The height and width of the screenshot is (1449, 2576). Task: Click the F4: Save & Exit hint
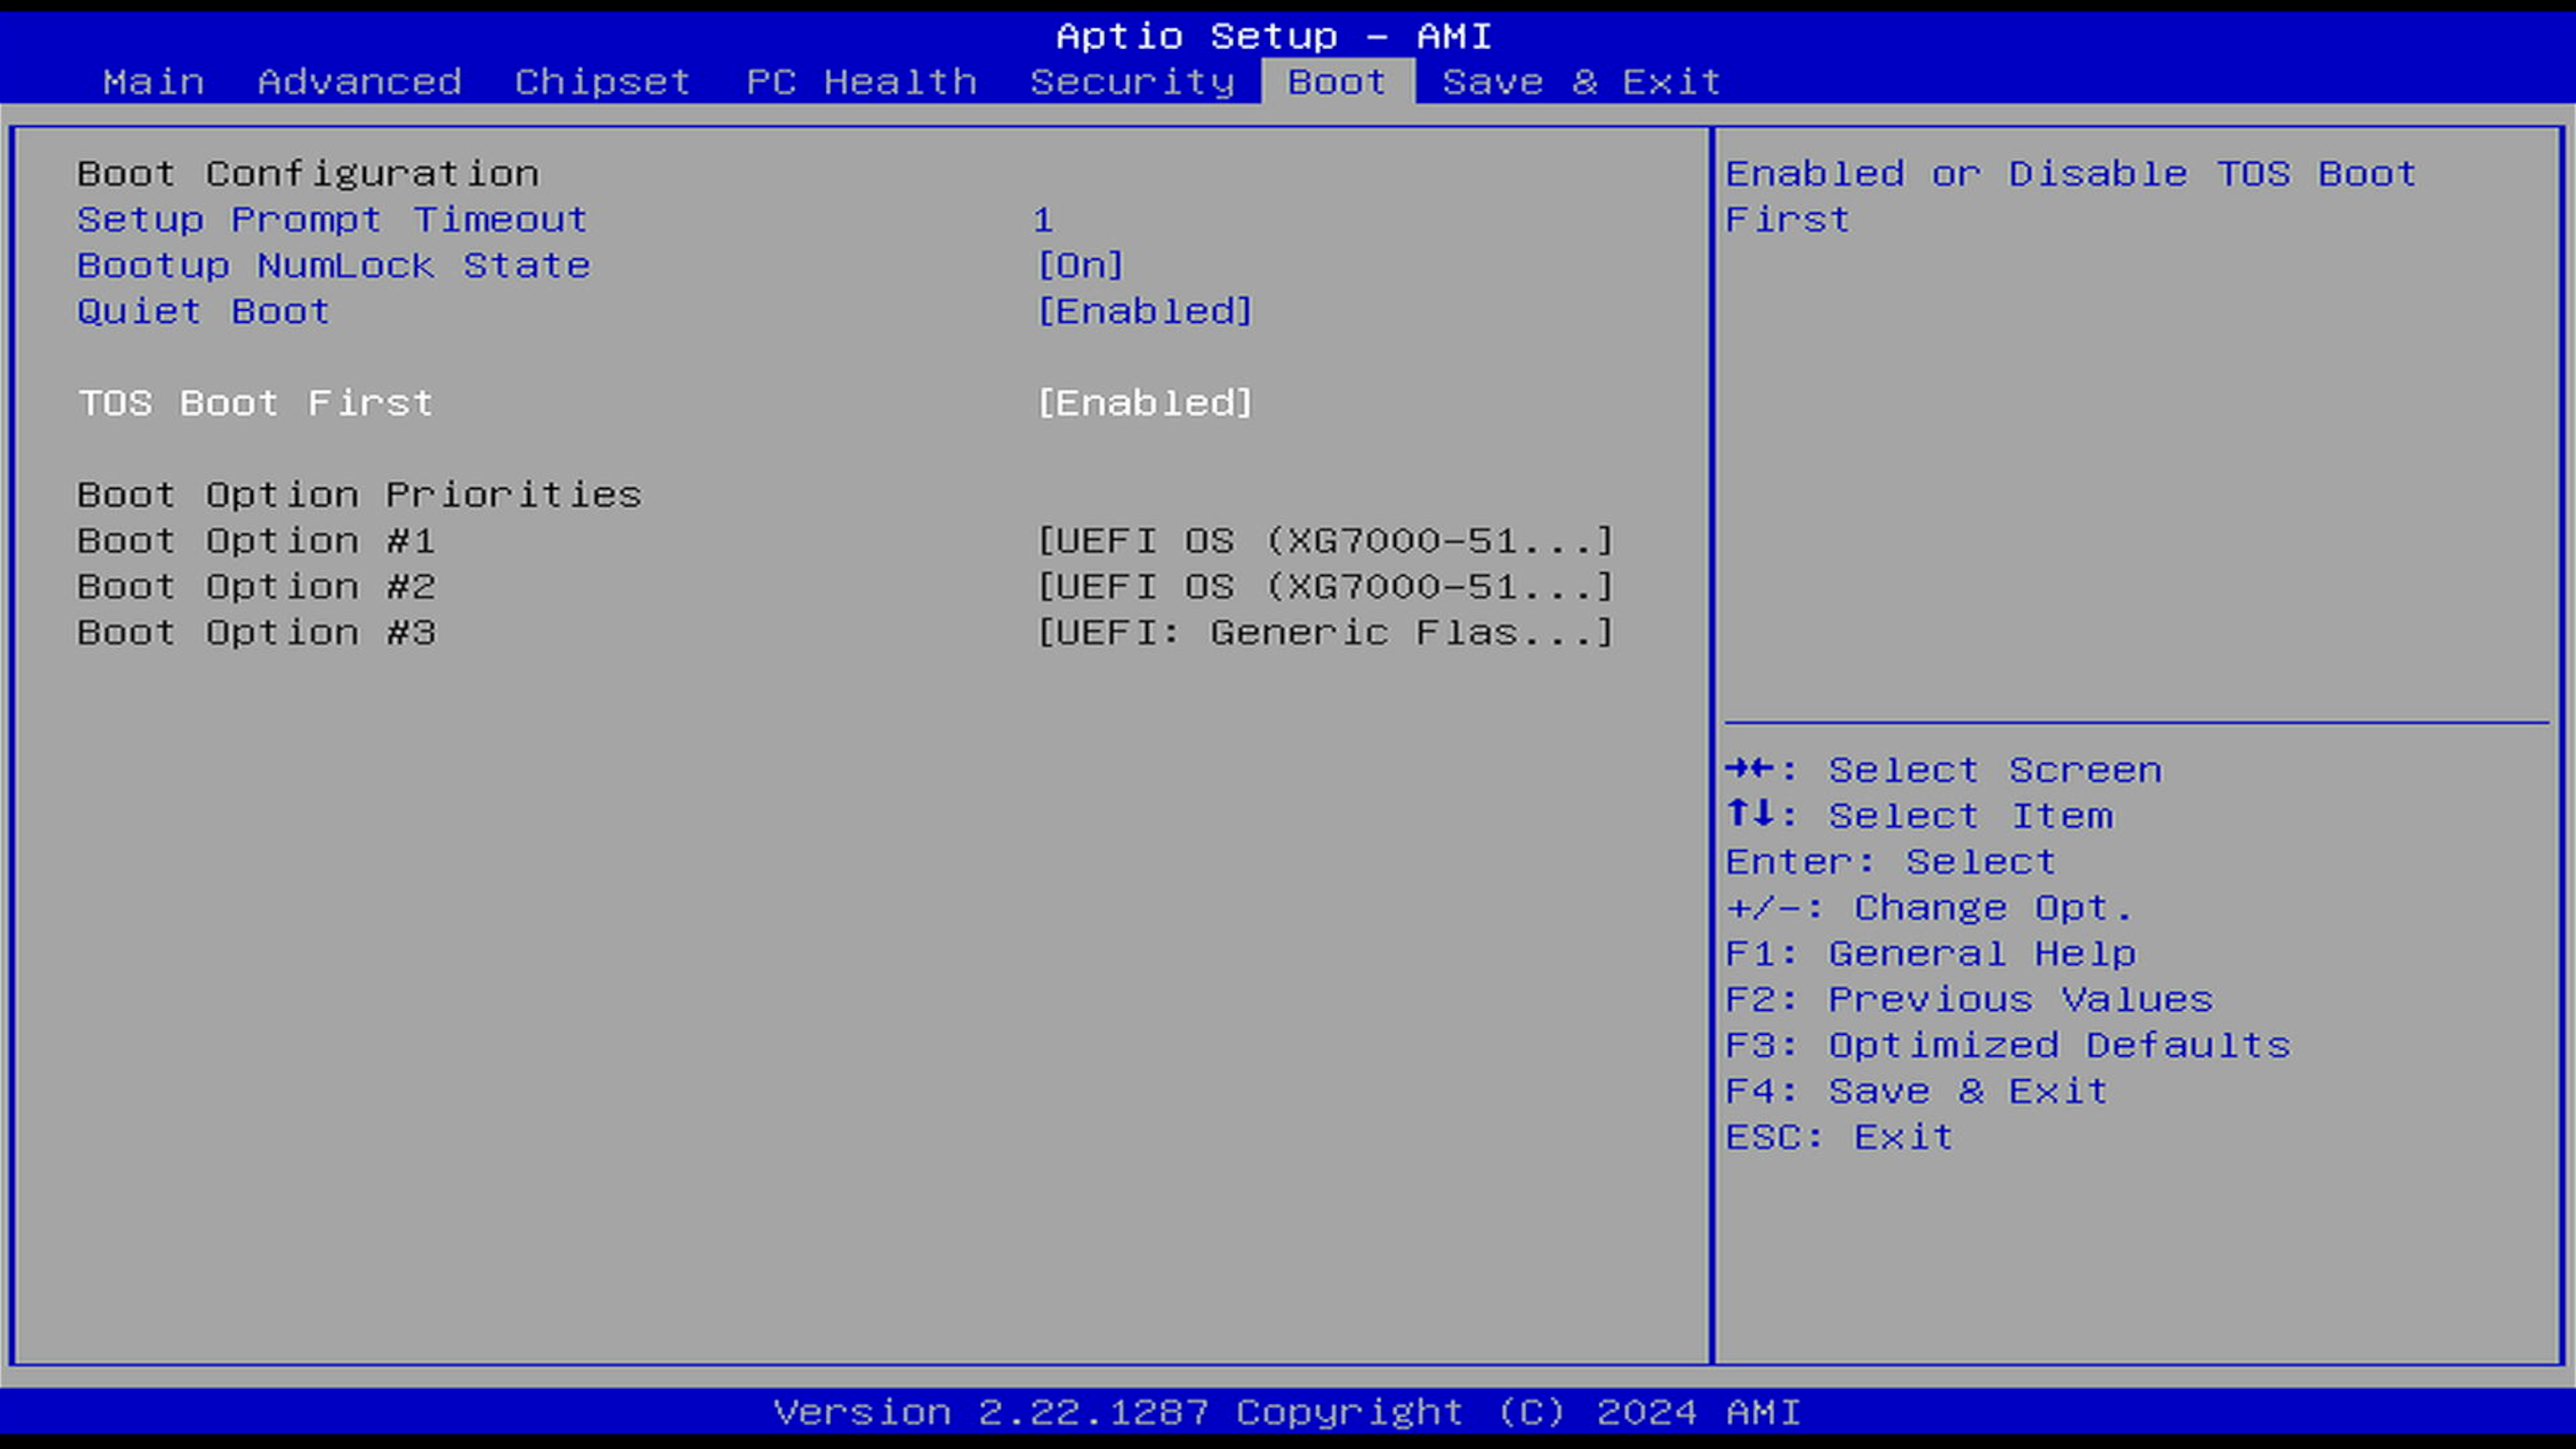point(1916,1091)
